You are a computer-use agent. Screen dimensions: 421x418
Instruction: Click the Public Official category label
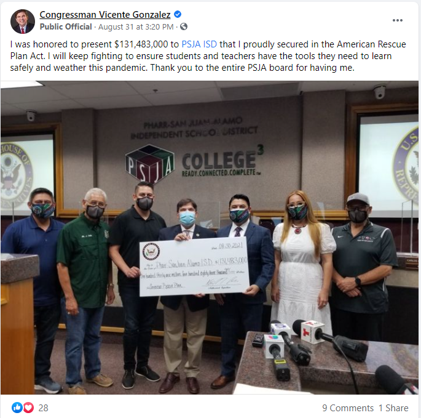(66, 27)
